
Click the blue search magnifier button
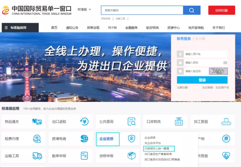(x=192, y=10)
